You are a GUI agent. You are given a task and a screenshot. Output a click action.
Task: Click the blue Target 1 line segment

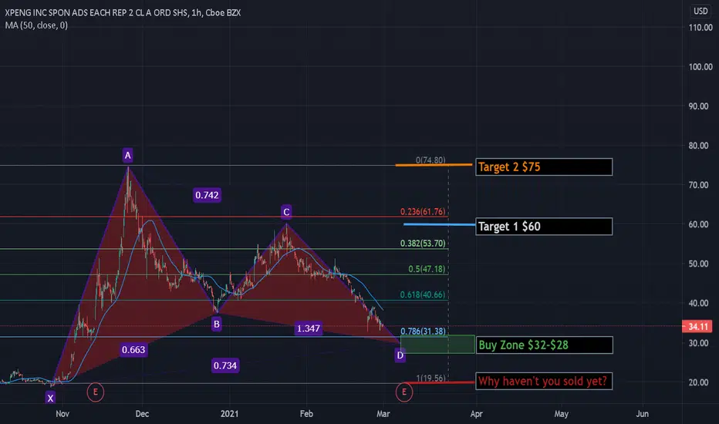click(439, 224)
